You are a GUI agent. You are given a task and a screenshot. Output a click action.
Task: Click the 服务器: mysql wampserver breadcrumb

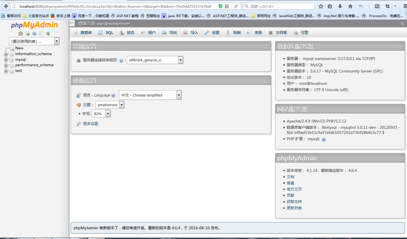point(106,23)
